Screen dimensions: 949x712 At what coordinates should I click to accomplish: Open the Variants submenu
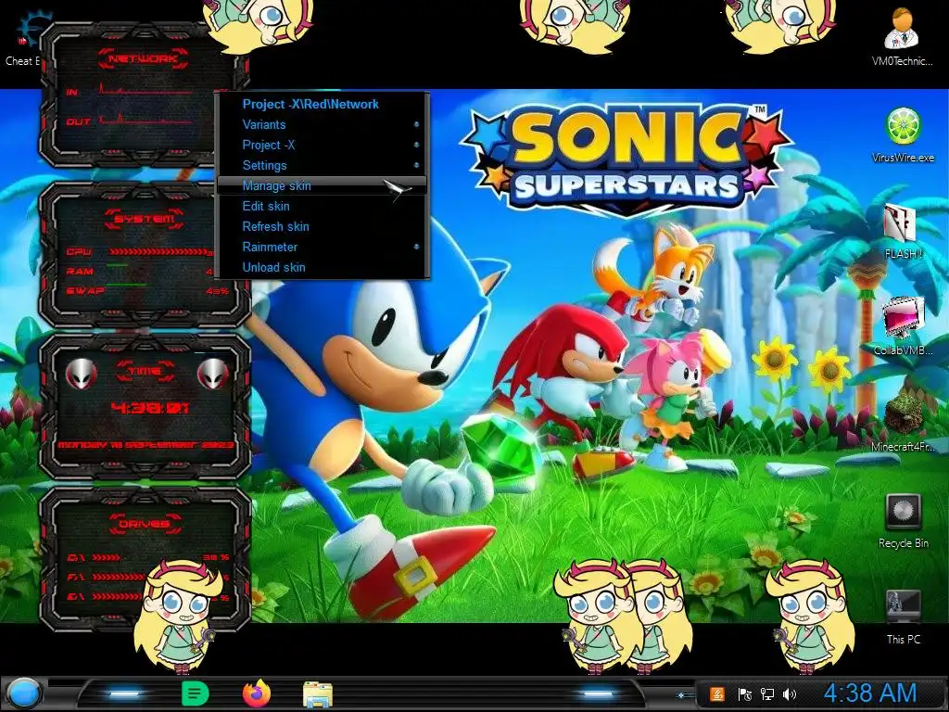click(x=322, y=125)
